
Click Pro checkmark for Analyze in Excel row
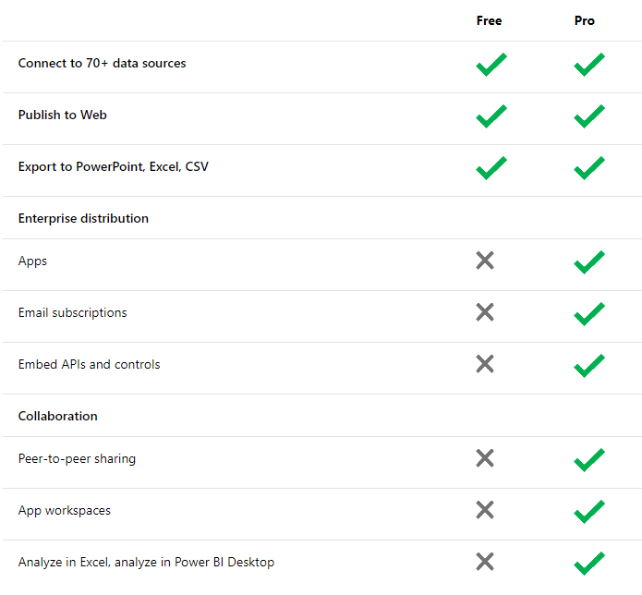pos(588,563)
